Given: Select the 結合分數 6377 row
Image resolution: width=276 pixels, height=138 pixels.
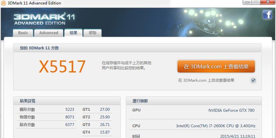Looking at the screenshot, I should point(47,125).
